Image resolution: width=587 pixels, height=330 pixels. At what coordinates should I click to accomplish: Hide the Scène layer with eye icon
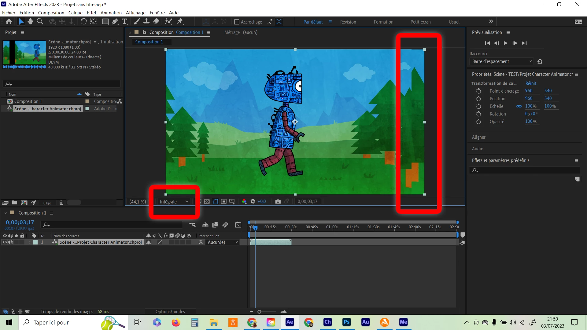click(5, 242)
